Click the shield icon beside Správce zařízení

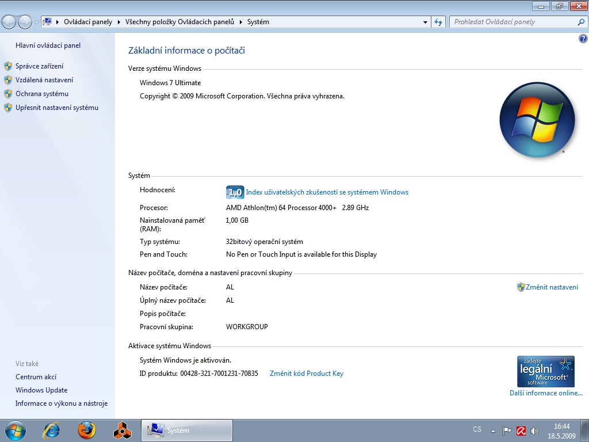[8, 67]
